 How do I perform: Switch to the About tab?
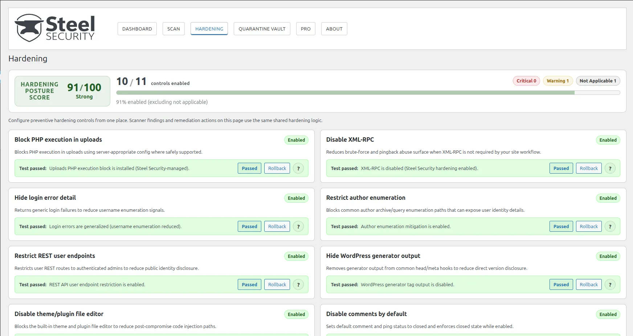point(334,29)
